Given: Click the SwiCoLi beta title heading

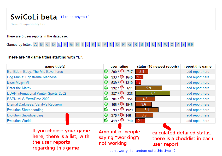Looking at the screenshot, I should tap(34, 17).
